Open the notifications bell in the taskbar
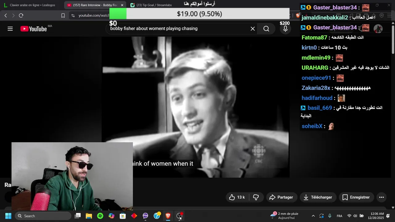The image size is (395, 222). tap(388, 216)
